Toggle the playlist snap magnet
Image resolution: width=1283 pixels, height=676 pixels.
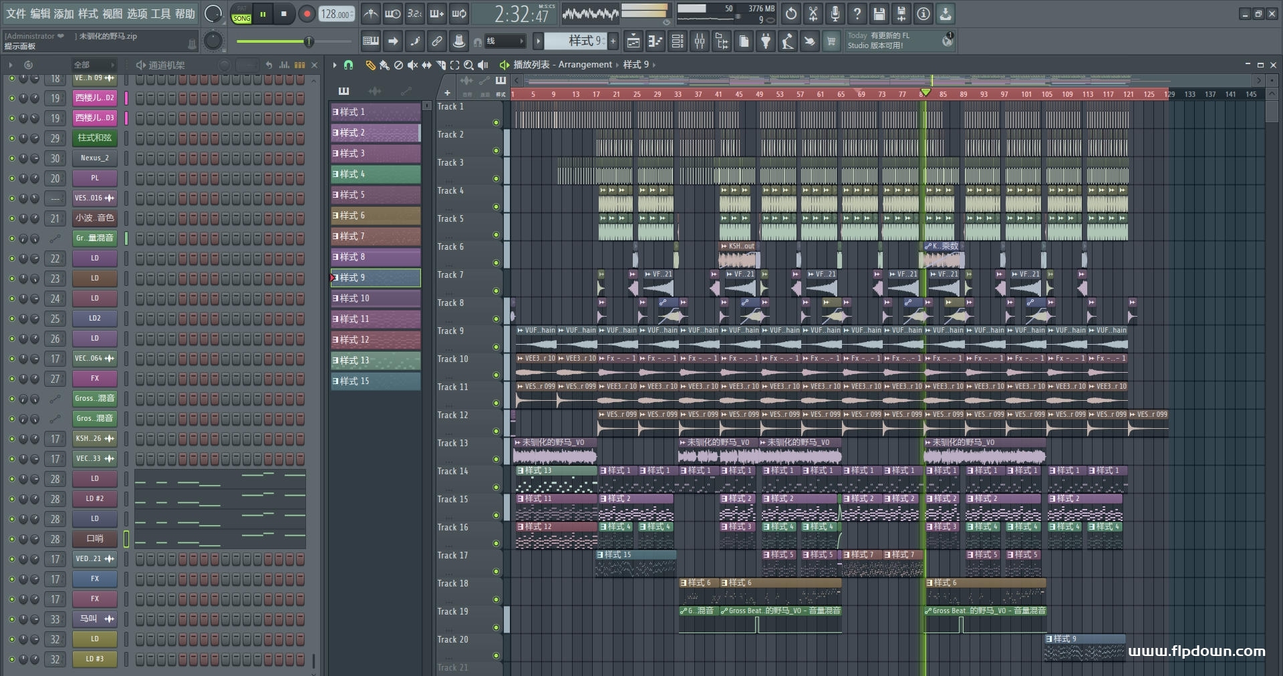[x=348, y=65]
